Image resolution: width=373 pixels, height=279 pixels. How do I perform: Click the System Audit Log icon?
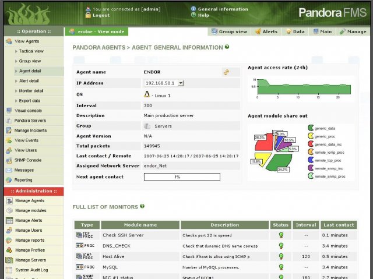[9, 270]
